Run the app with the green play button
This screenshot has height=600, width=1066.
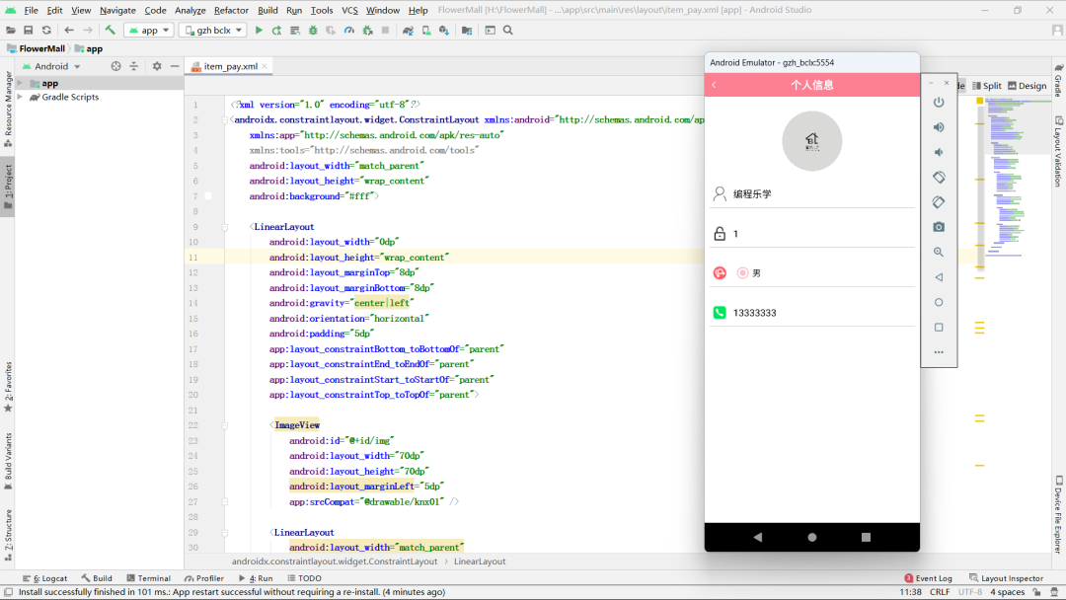tap(260, 31)
